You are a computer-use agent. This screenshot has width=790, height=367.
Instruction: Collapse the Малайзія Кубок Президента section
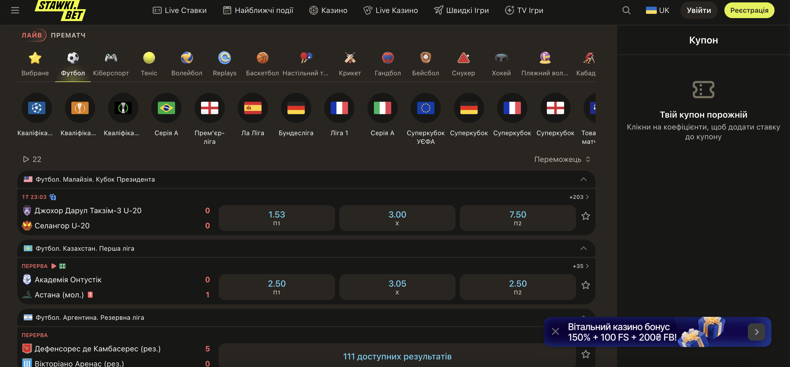pos(583,179)
